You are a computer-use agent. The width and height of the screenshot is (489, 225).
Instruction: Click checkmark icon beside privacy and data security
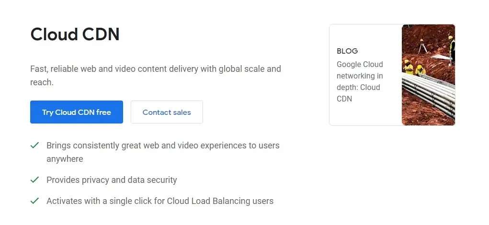click(x=34, y=180)
